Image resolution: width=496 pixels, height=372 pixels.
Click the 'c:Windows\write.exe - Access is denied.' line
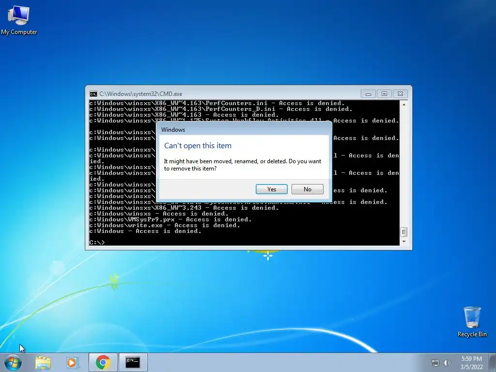[165, 225]
